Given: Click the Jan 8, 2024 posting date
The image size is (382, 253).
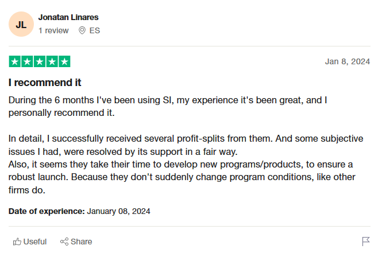Looking at the screenshot, I should (x=348, y=61).
